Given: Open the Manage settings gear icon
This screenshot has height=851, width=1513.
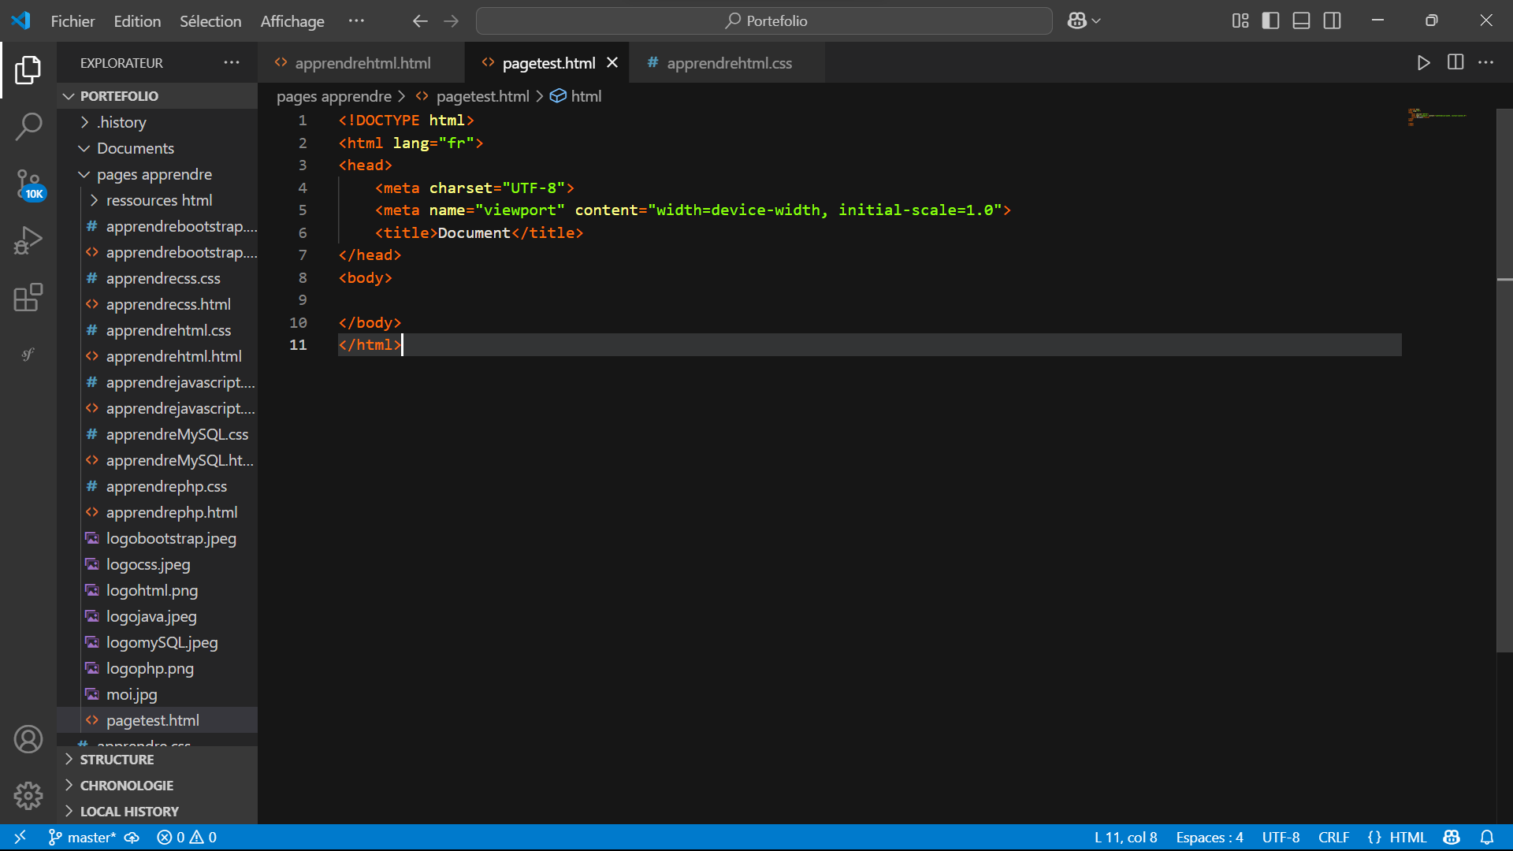Looking at the screenshot, I should click(x=28, y=796).
